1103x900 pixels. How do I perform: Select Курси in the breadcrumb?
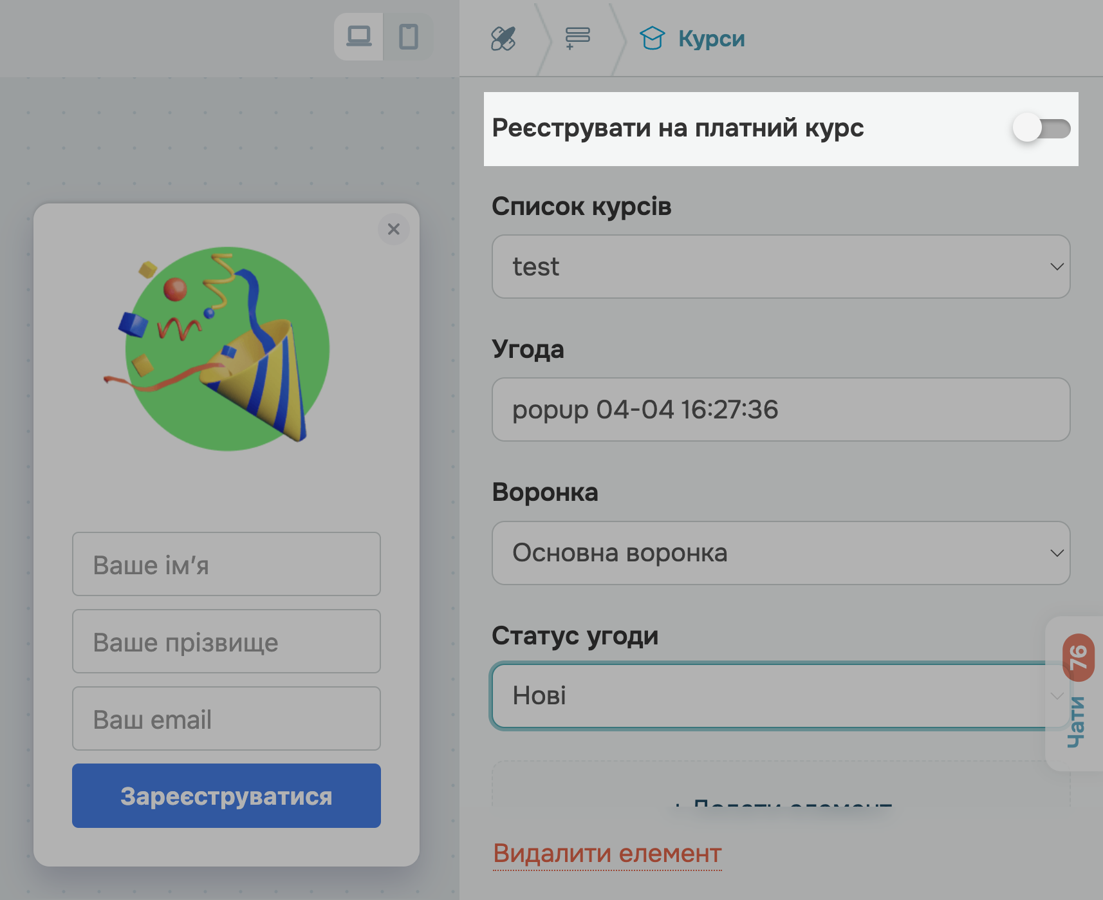coord(710,39)
